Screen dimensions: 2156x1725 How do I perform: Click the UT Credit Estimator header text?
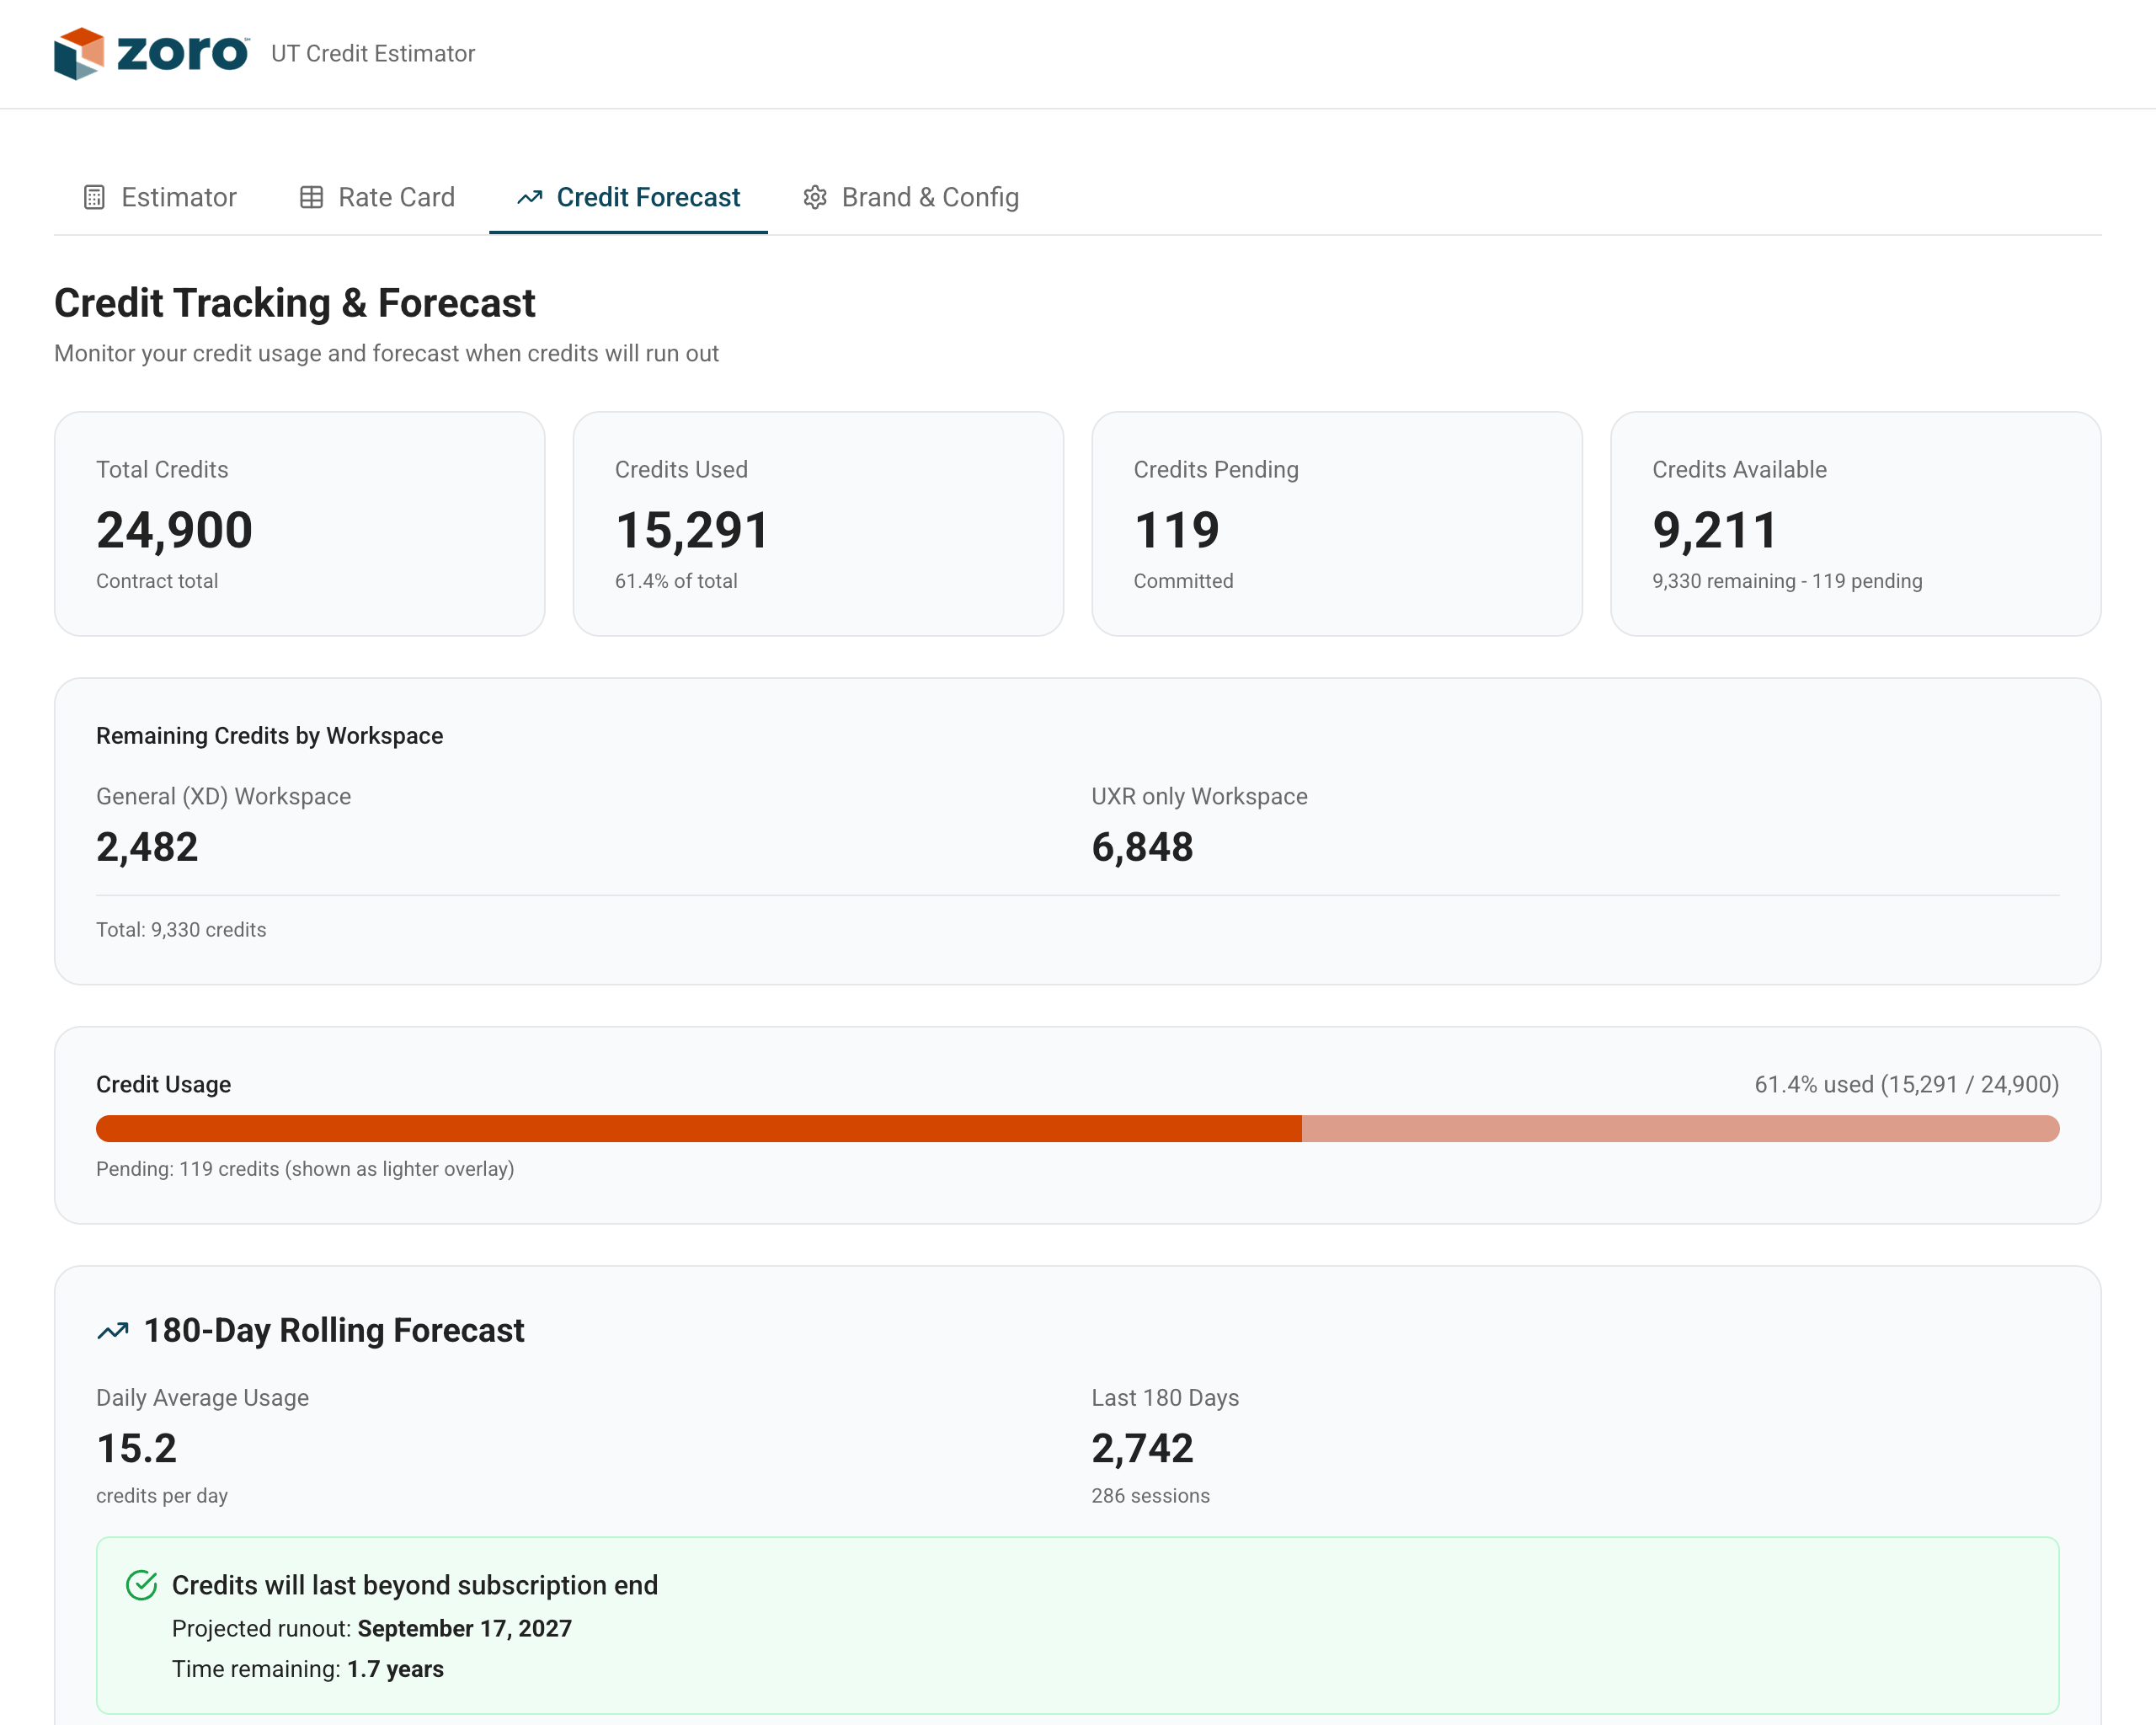point(373,53)
